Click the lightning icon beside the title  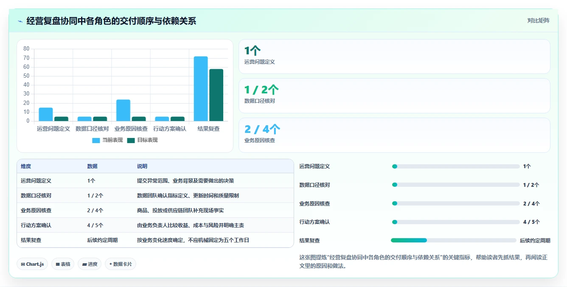[20, 21]
